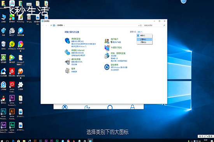The image size is (214, 142).
Task: Open Network and Internet globe icon
Action: coord(67,52)
